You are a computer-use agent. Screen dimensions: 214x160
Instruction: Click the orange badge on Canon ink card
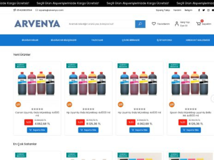18,105
